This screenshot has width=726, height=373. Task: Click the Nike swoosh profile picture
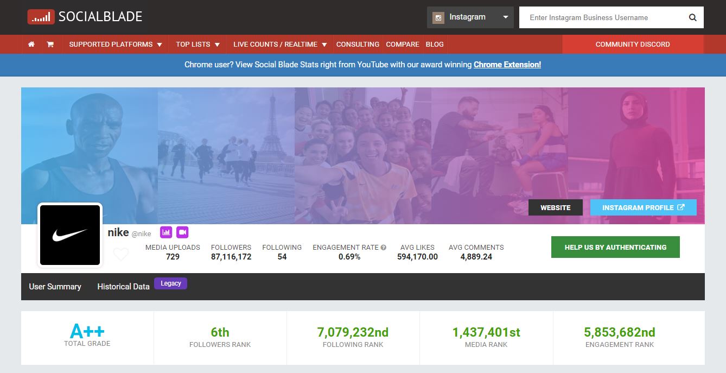click(70, 235)
